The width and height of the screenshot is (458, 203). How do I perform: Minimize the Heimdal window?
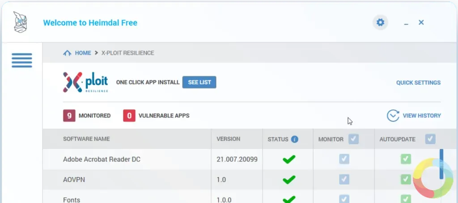[x=406, y=23]
